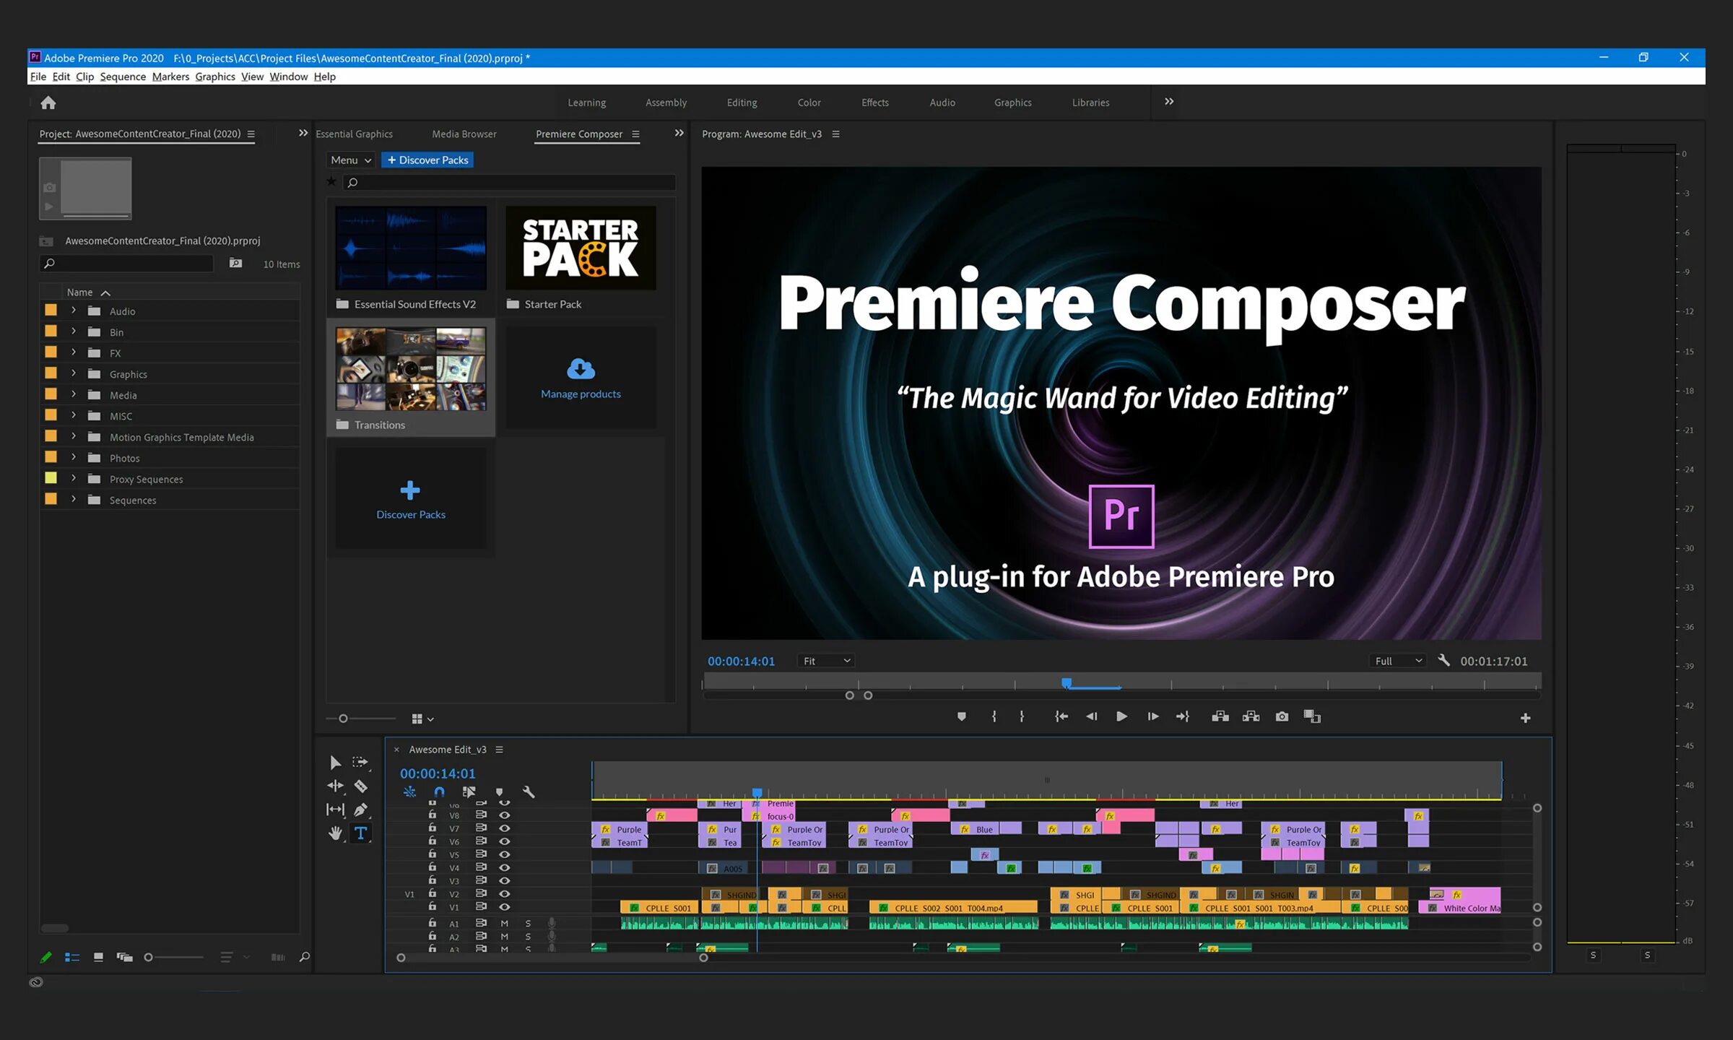Mute audio track A1

pyautogui.click(x=505, y=923)
